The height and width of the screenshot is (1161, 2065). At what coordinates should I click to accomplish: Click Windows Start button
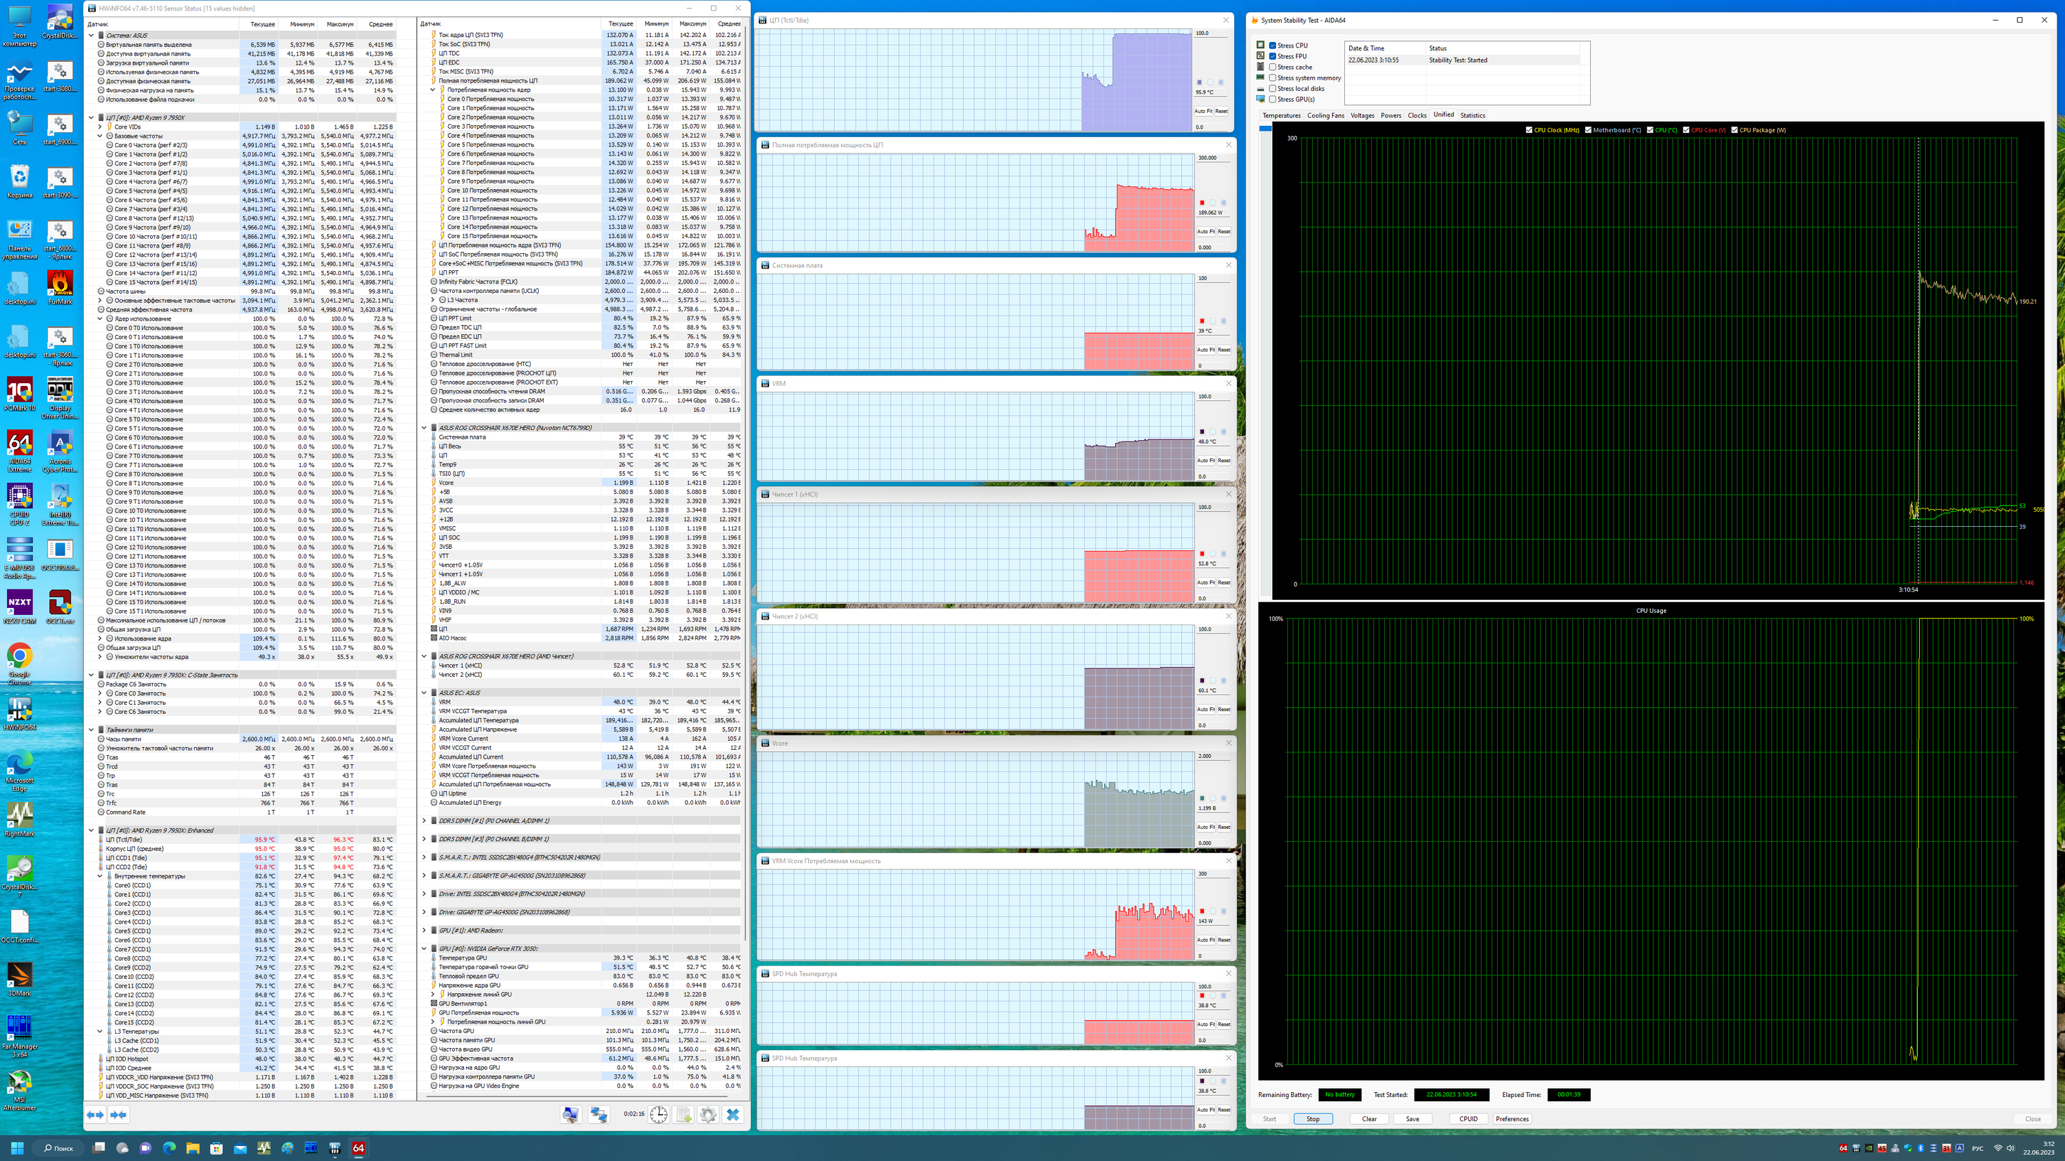pyautogui.click(x=17, y=1148)
